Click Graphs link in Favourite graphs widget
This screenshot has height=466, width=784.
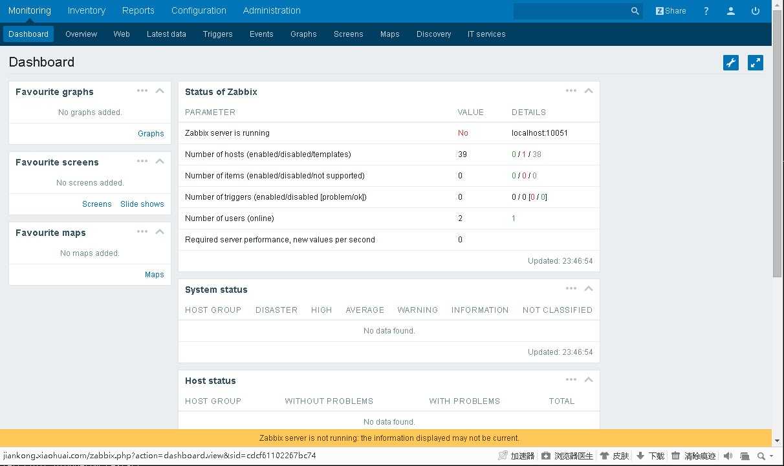[x=151, y=134]
